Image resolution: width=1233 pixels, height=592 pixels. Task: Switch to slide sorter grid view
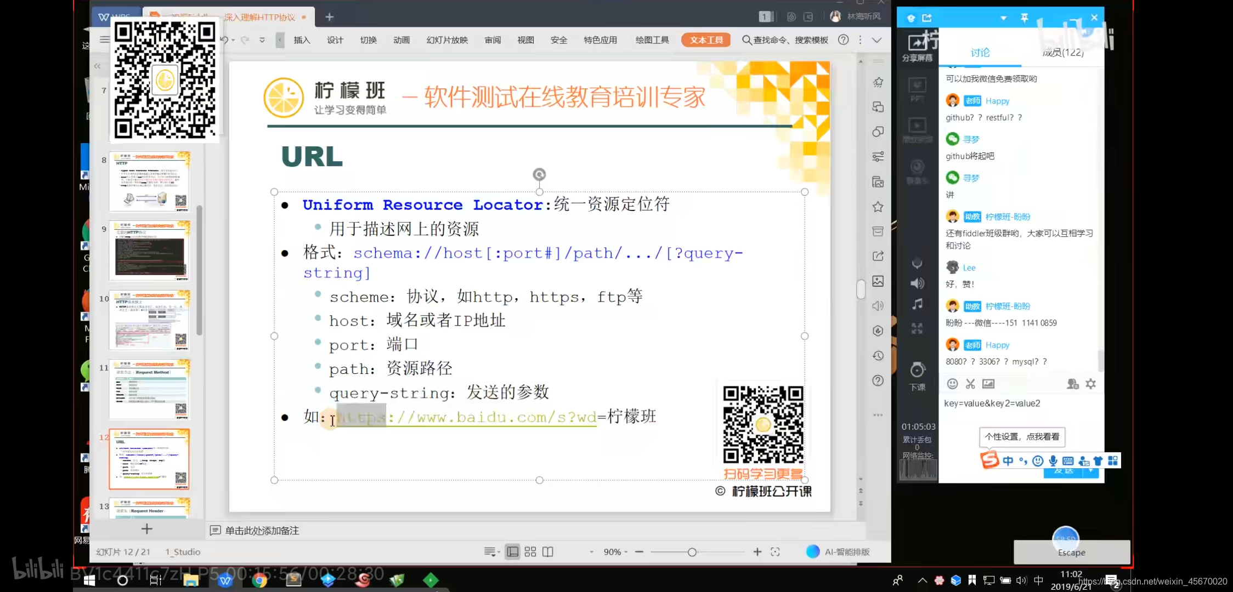pyautogui.click(x=530, y=552)
